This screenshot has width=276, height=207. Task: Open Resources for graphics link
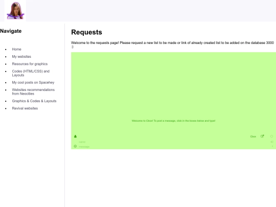[x=30, y=64]
